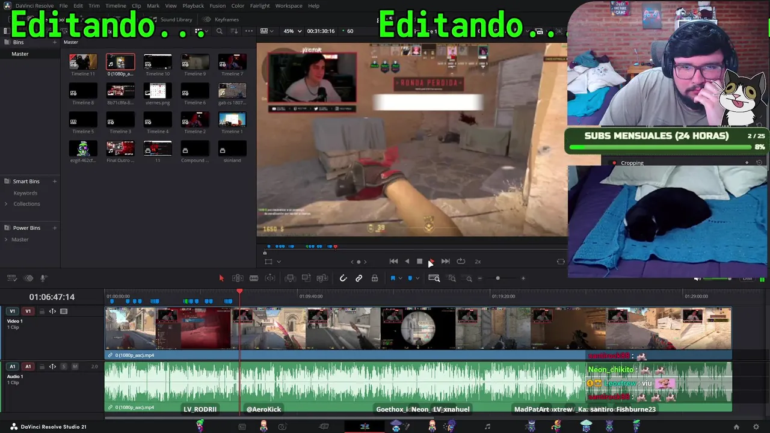Open the Sound Library panel
770x433 pixels.
click(x=171, y=19)
